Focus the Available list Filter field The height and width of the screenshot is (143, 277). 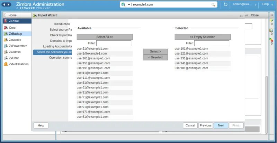(114, 43)
